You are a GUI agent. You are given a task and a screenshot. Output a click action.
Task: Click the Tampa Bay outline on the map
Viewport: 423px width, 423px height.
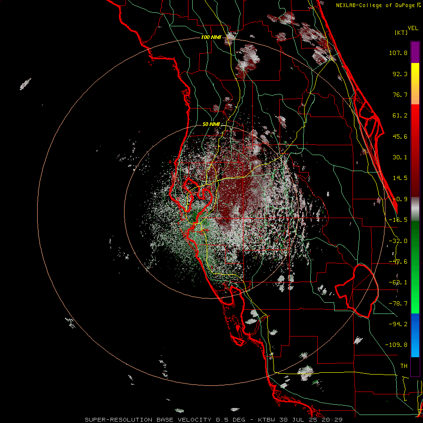pos(198,201)
